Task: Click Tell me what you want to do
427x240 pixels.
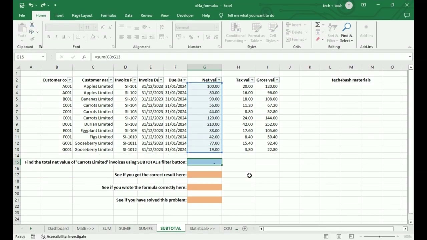Action: point(251,15)
